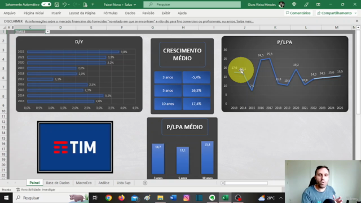The image size is (361, 203).
Task: Switch to the Análise sheet tab
Action: pos(104,183)
